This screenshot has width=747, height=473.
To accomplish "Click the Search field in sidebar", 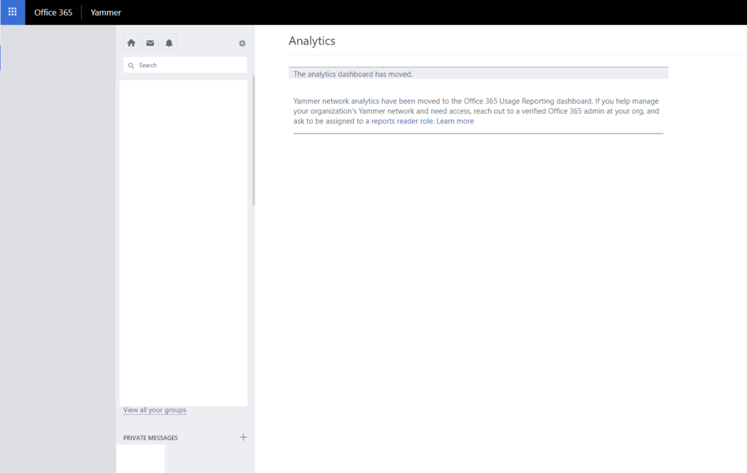I will 185,65.
